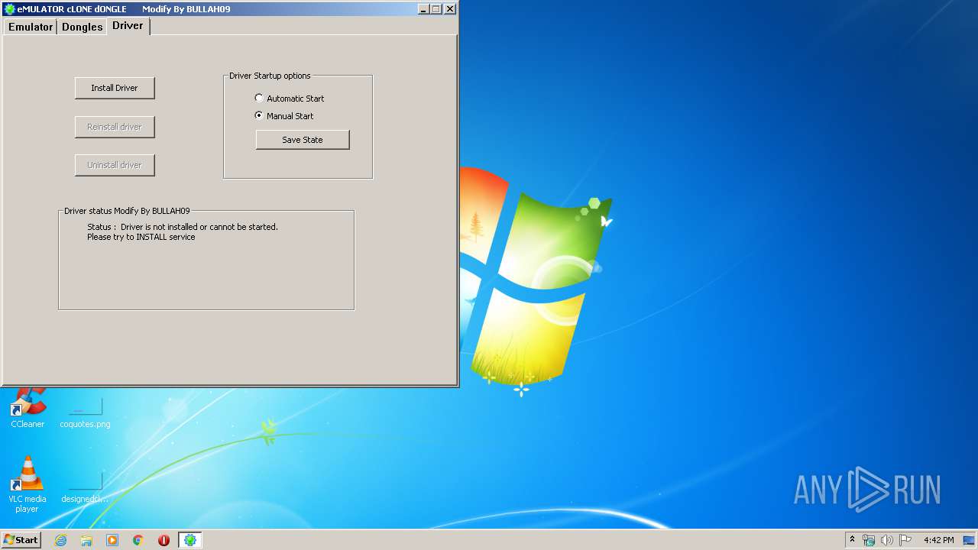Viewport: 978px width, 550px height.
Task: Click the 'Please try to INSTALL service' text
Action: pos(141,237)
